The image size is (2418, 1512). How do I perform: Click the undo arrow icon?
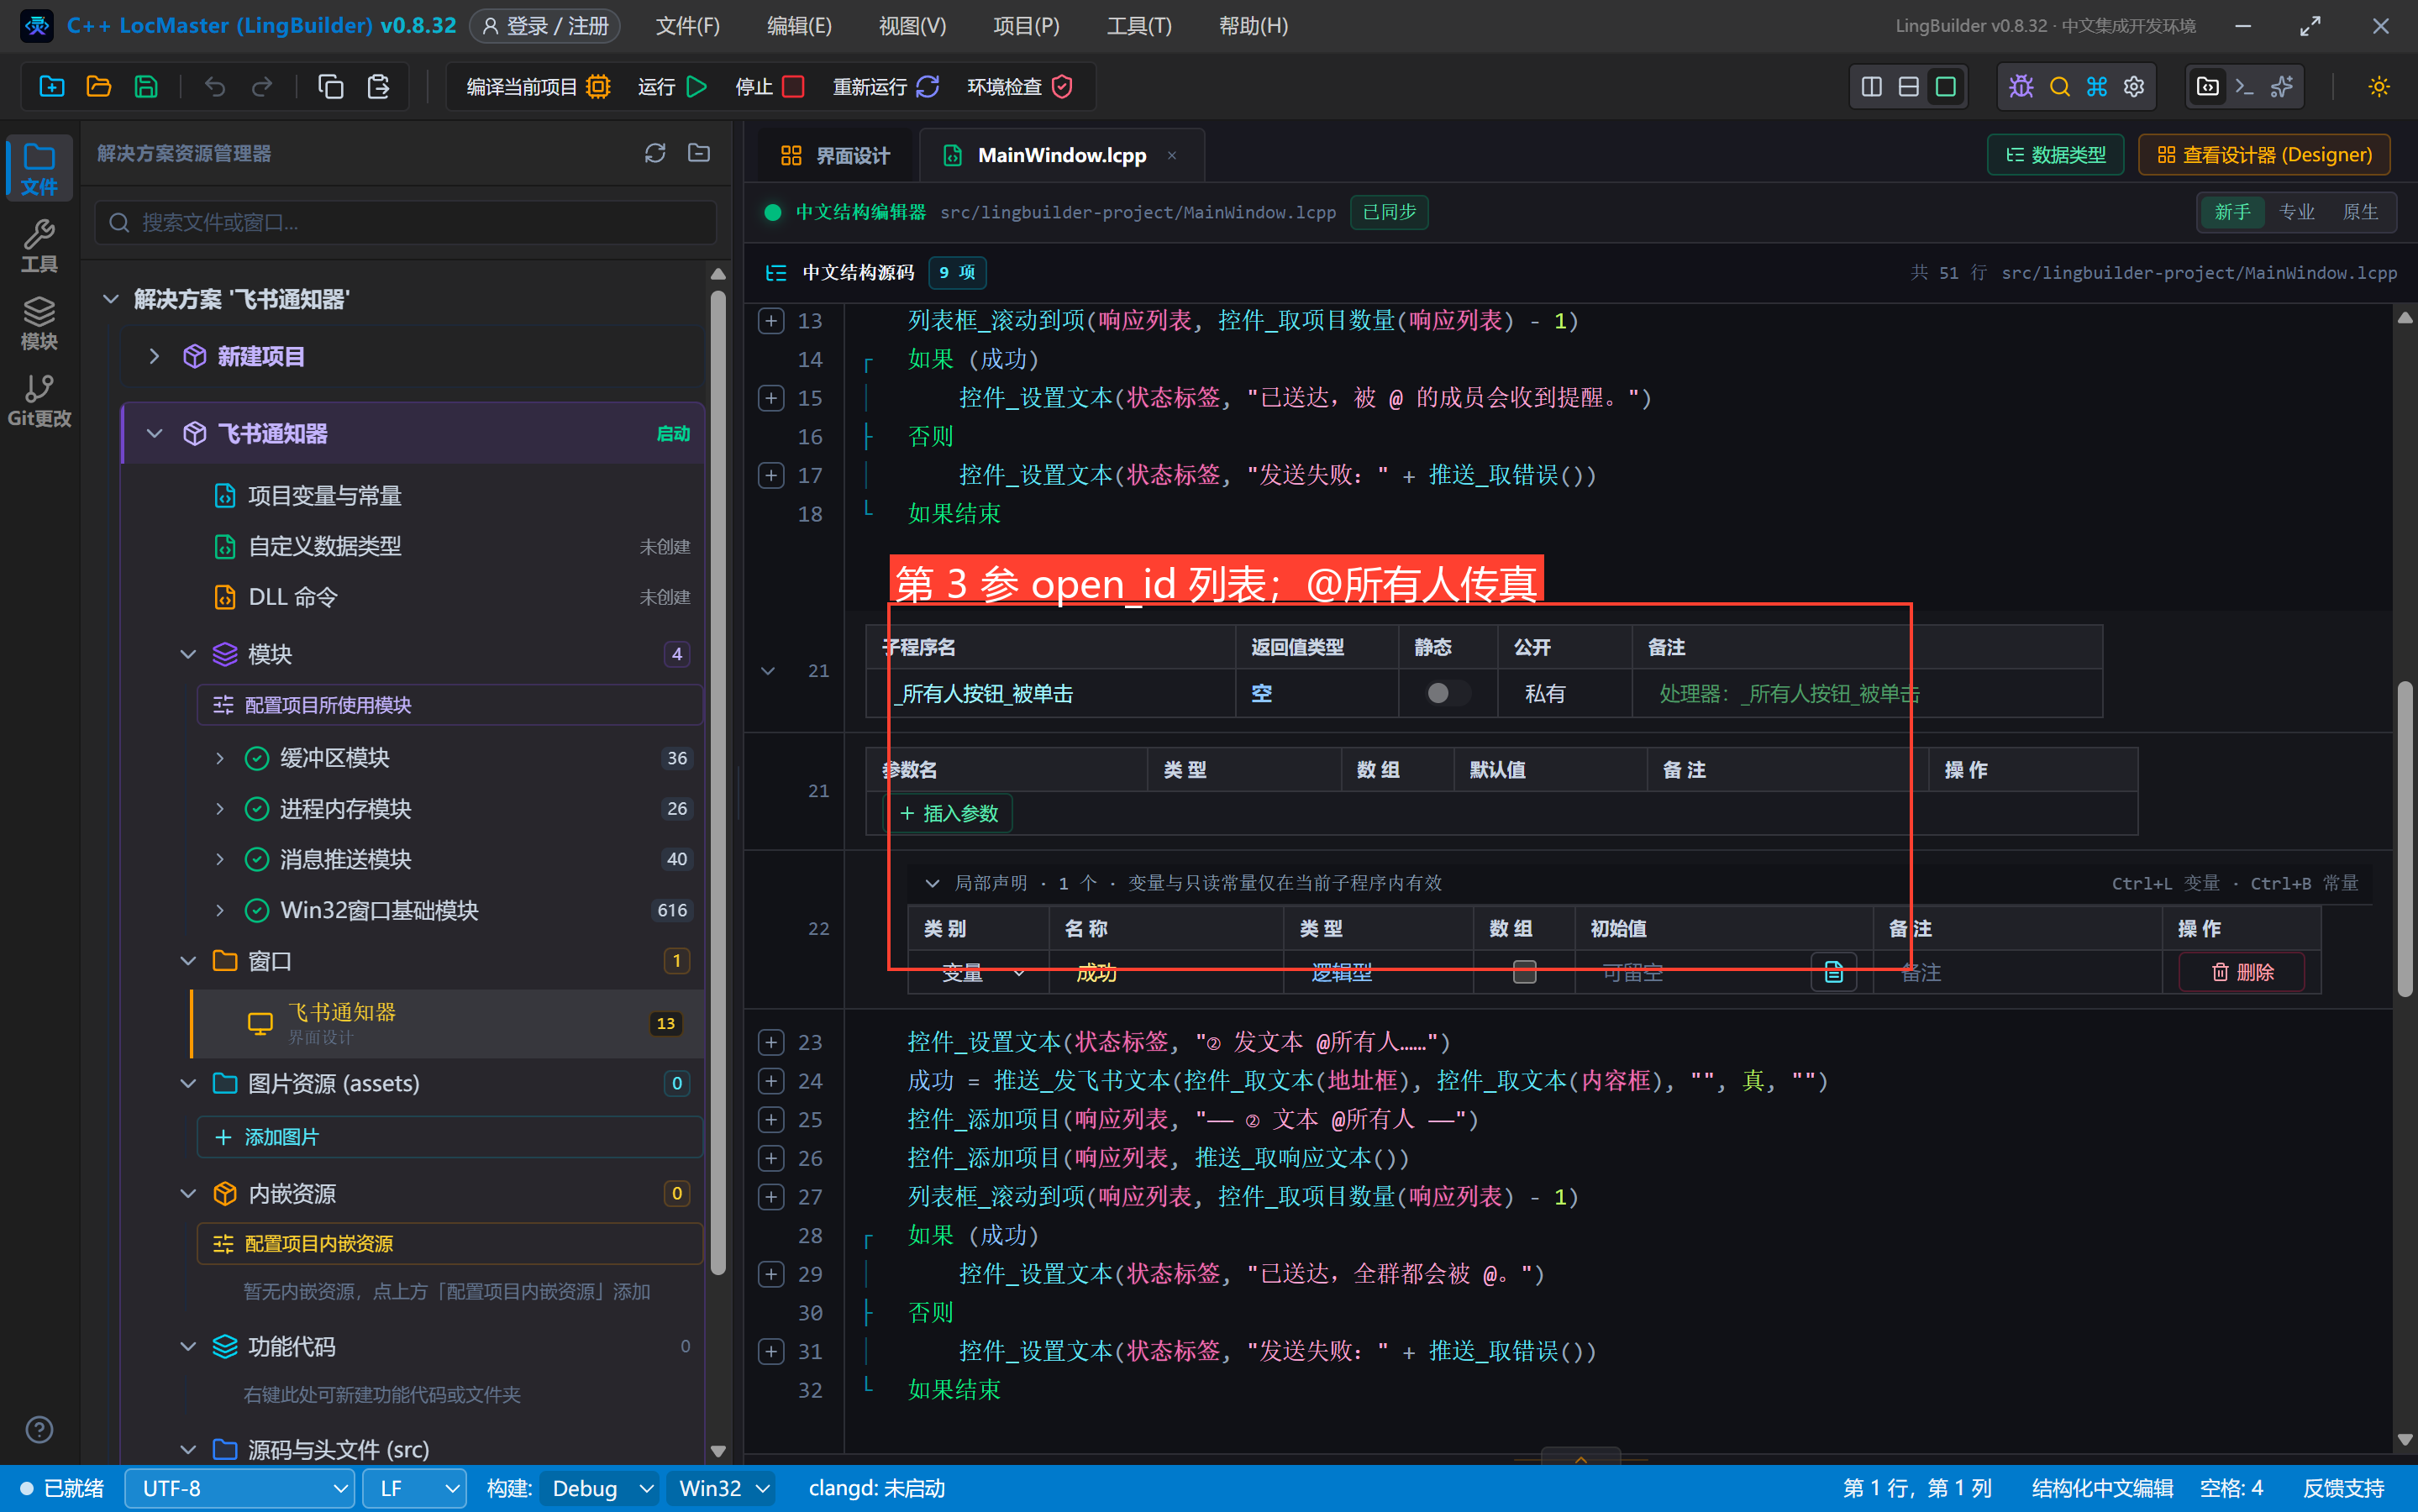[x=215, y=87]
